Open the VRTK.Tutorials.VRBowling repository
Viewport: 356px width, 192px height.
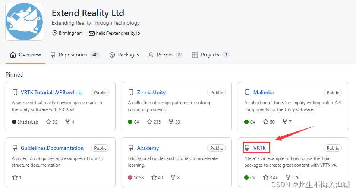51,92
